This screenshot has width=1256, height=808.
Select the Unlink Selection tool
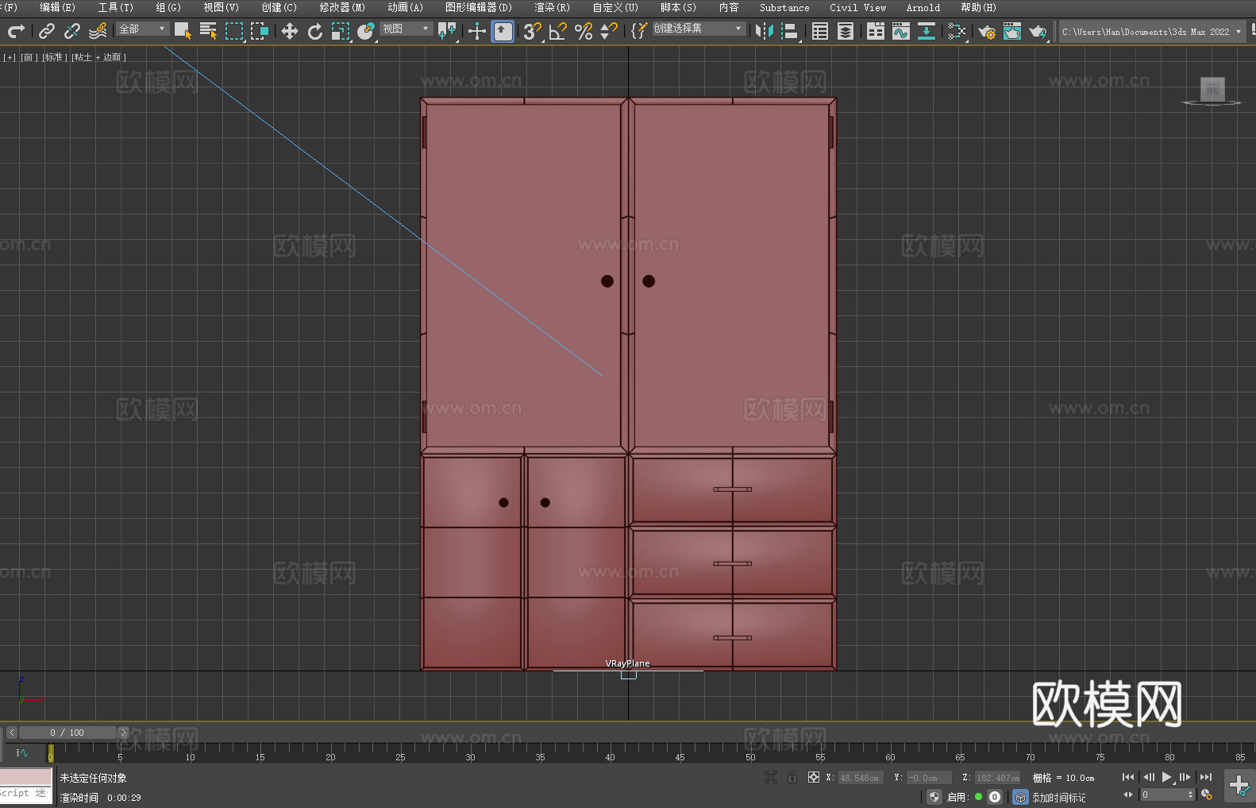point(72,31)
